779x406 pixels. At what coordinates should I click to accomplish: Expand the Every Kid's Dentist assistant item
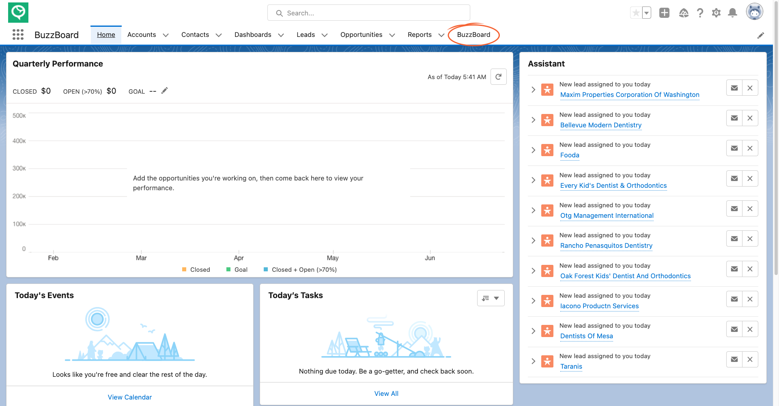coord(533,180)
